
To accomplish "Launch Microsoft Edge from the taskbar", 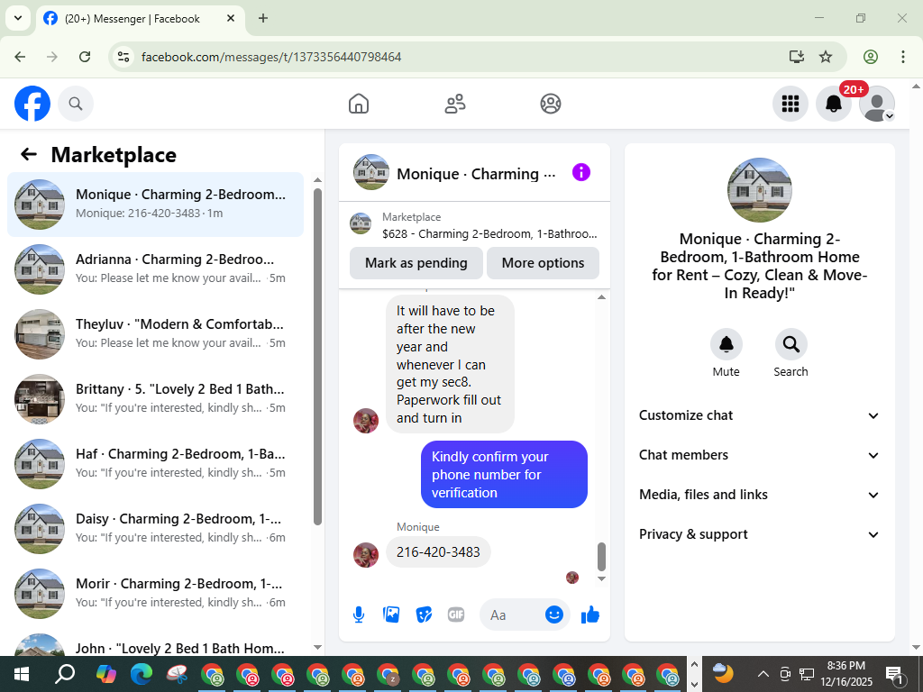I will click(x=142, y=674).
